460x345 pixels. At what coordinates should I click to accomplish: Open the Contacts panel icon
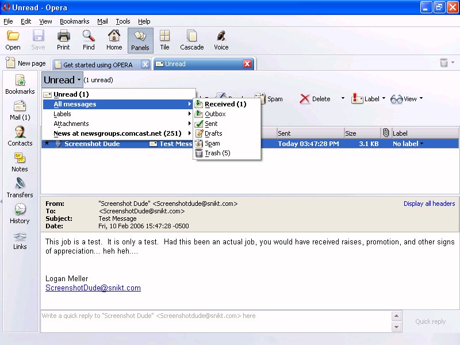point(20,136)
